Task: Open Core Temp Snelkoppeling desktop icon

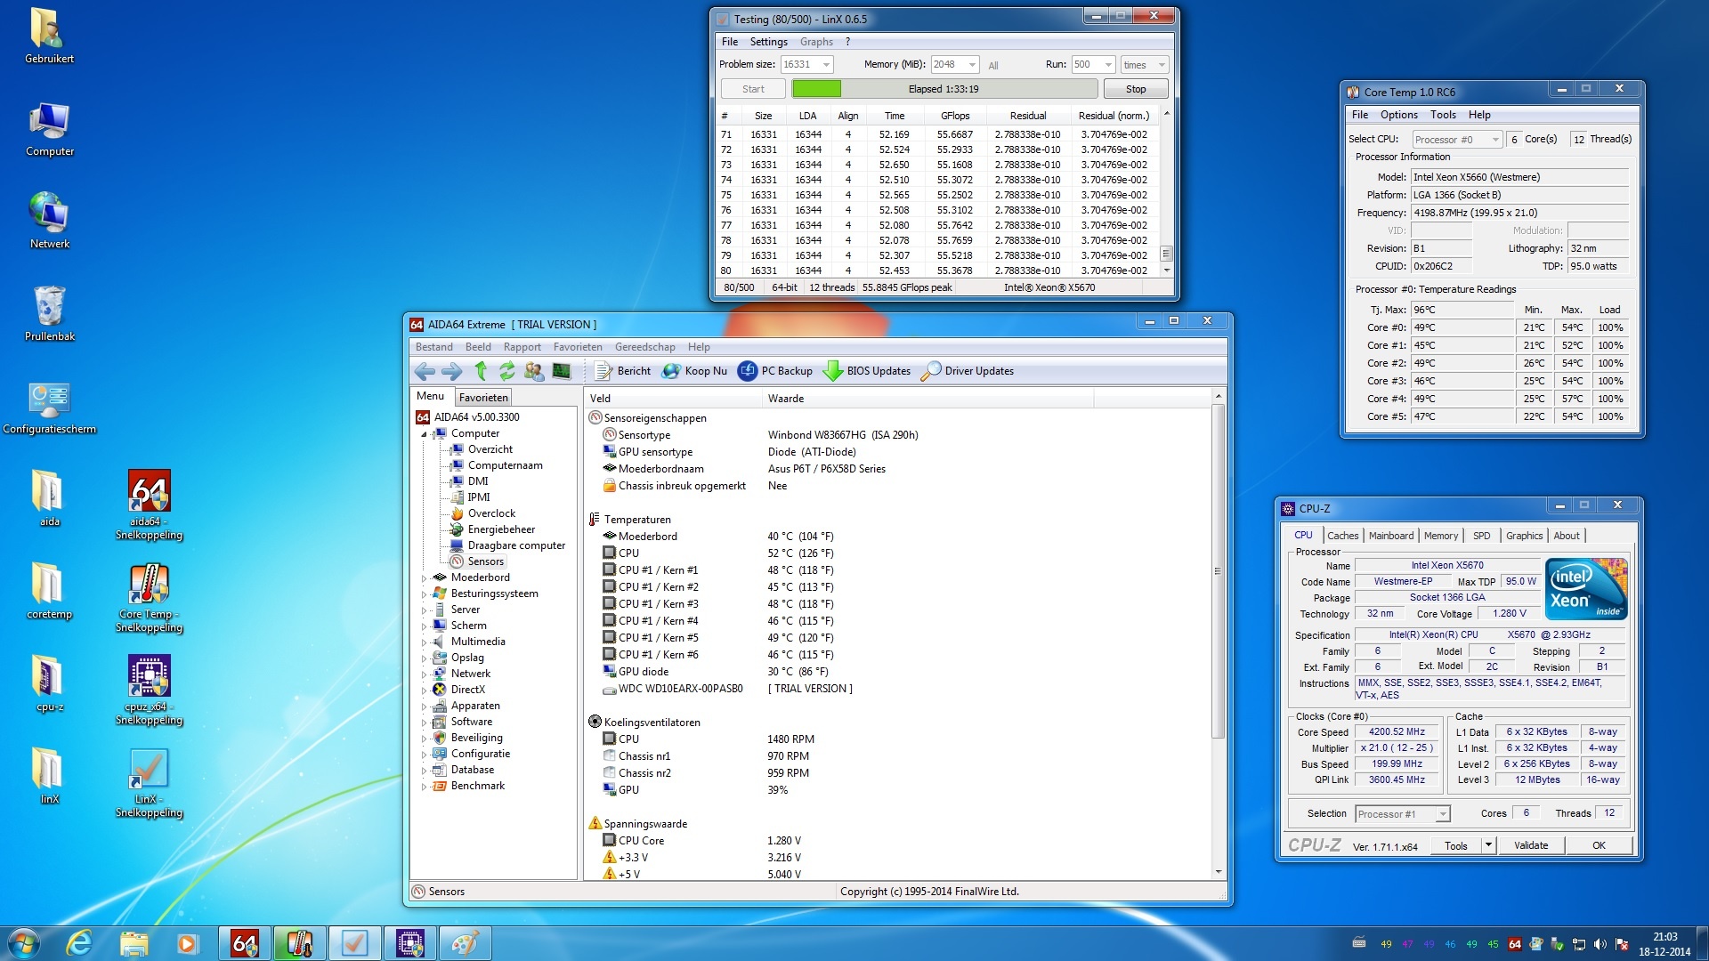Action: [x=149, y=597]
